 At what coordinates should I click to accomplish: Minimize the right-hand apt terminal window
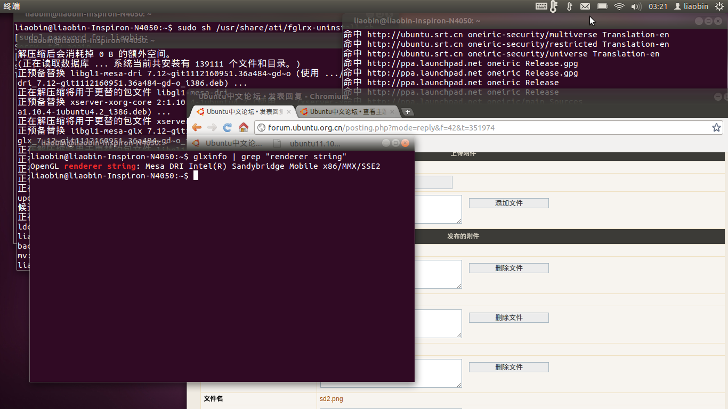(x=699, y=21)
